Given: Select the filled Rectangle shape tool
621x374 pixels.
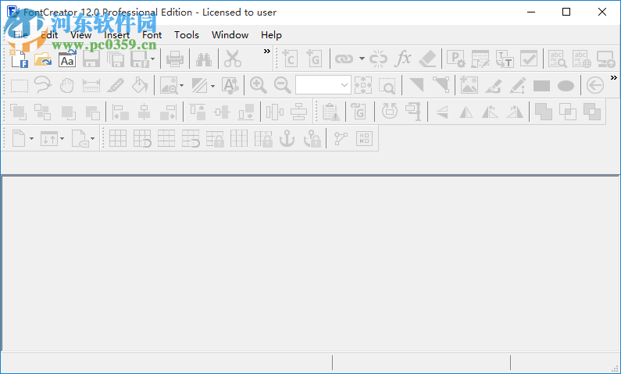Looking at the screenshot, I should 541,85.
